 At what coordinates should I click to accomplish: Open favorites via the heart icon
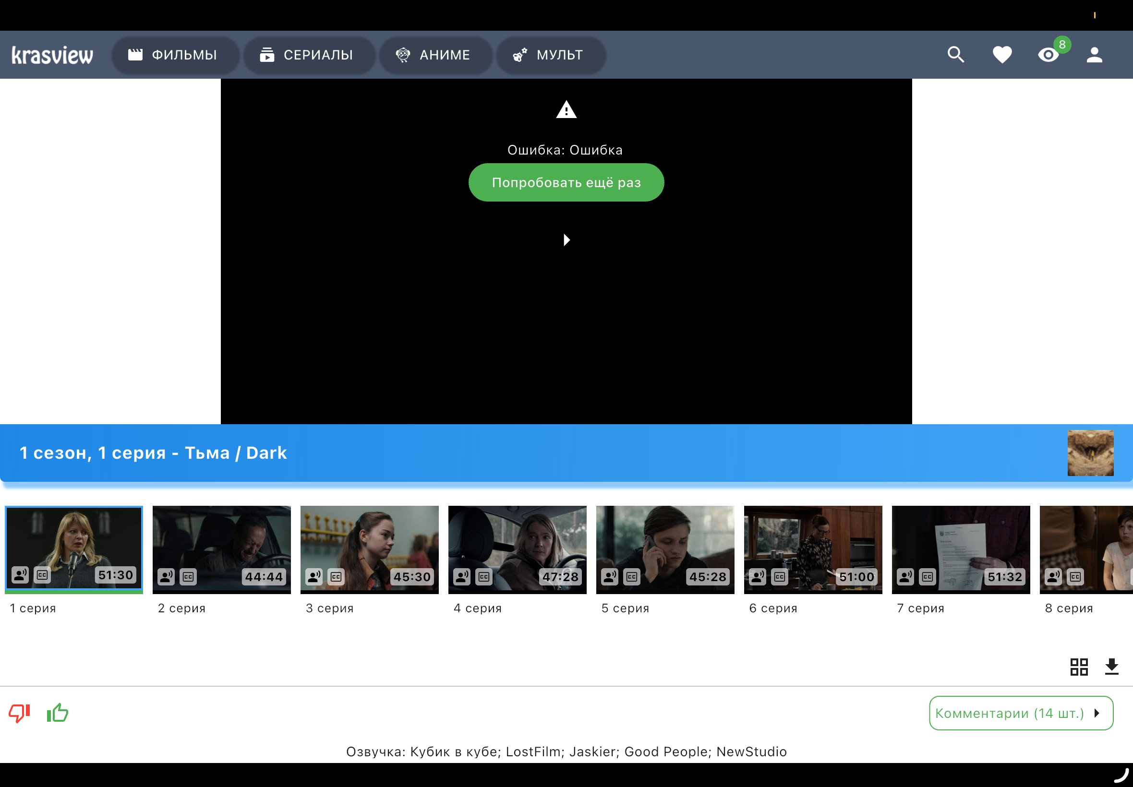[x=1002, y=54]
